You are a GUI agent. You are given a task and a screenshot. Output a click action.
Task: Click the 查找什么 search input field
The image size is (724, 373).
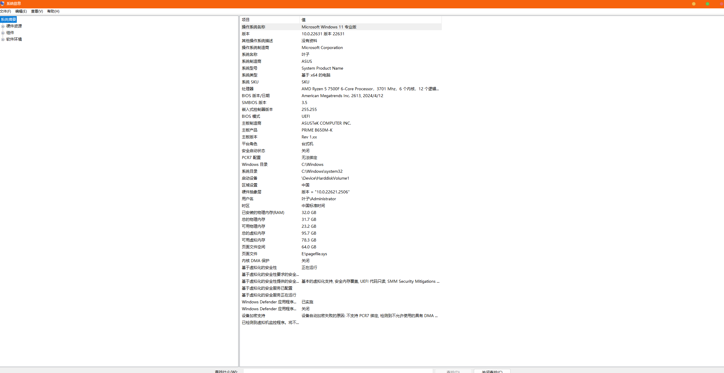[x=338, y=371]
